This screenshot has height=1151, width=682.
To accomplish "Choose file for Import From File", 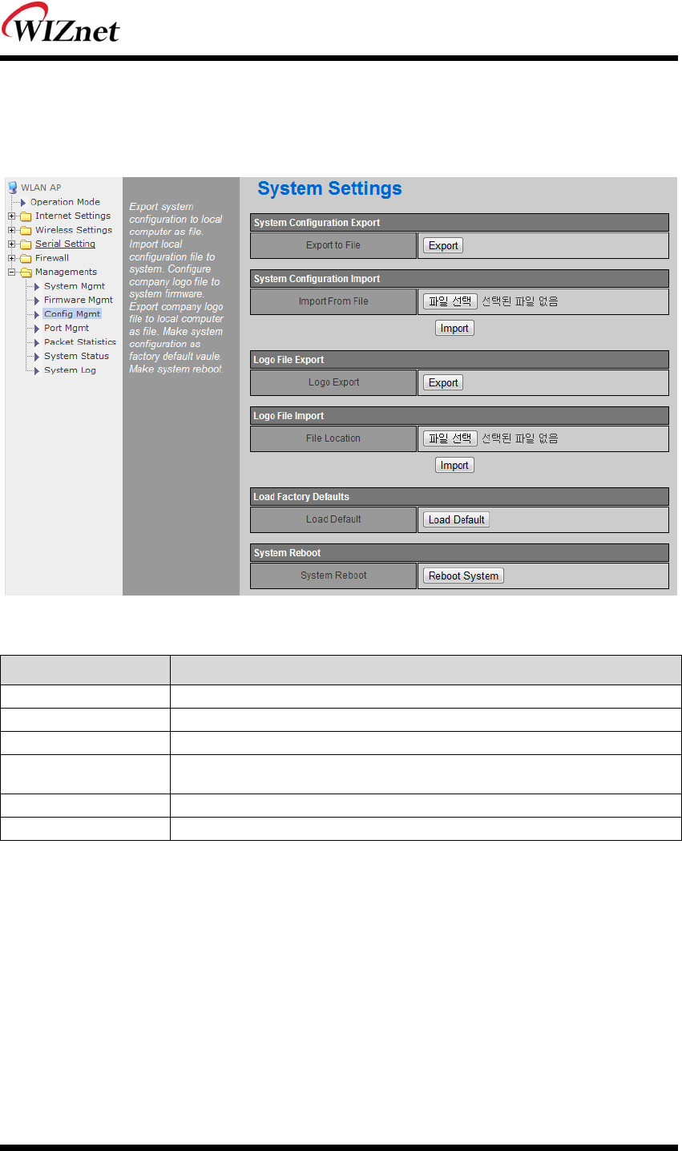I will 450,301.
